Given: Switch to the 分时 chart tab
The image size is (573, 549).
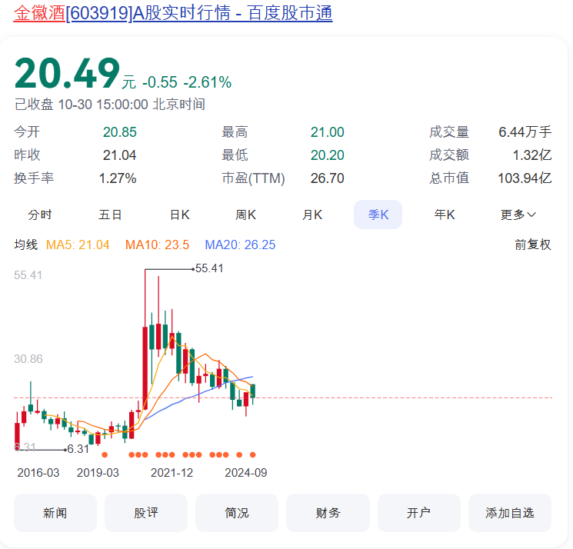Looking at the screenshot, I should (x=40, y=215).
